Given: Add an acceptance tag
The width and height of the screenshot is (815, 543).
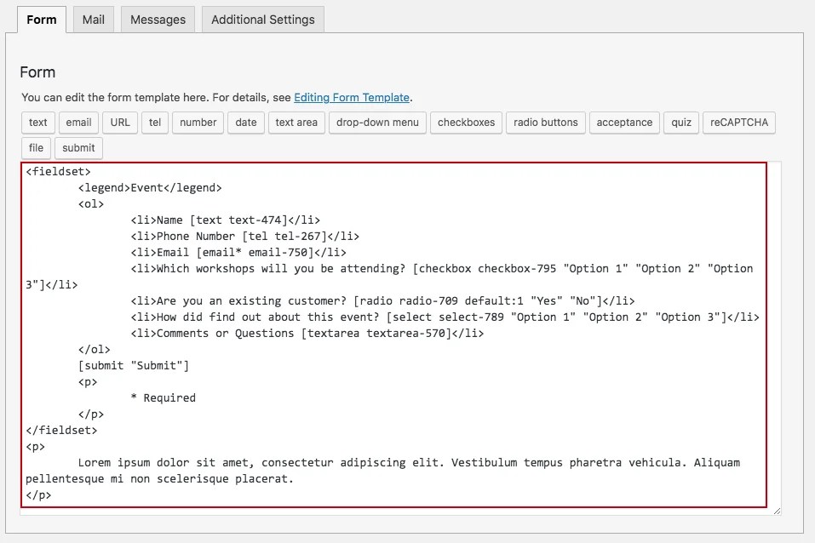Looking at the screenshot, I should (624, 123).
